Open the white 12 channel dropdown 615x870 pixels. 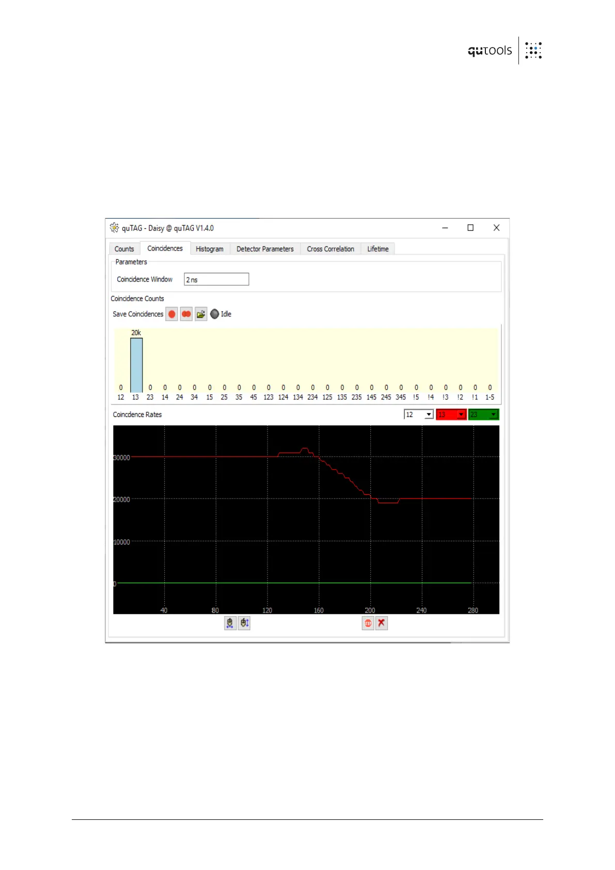click(419, 414)
